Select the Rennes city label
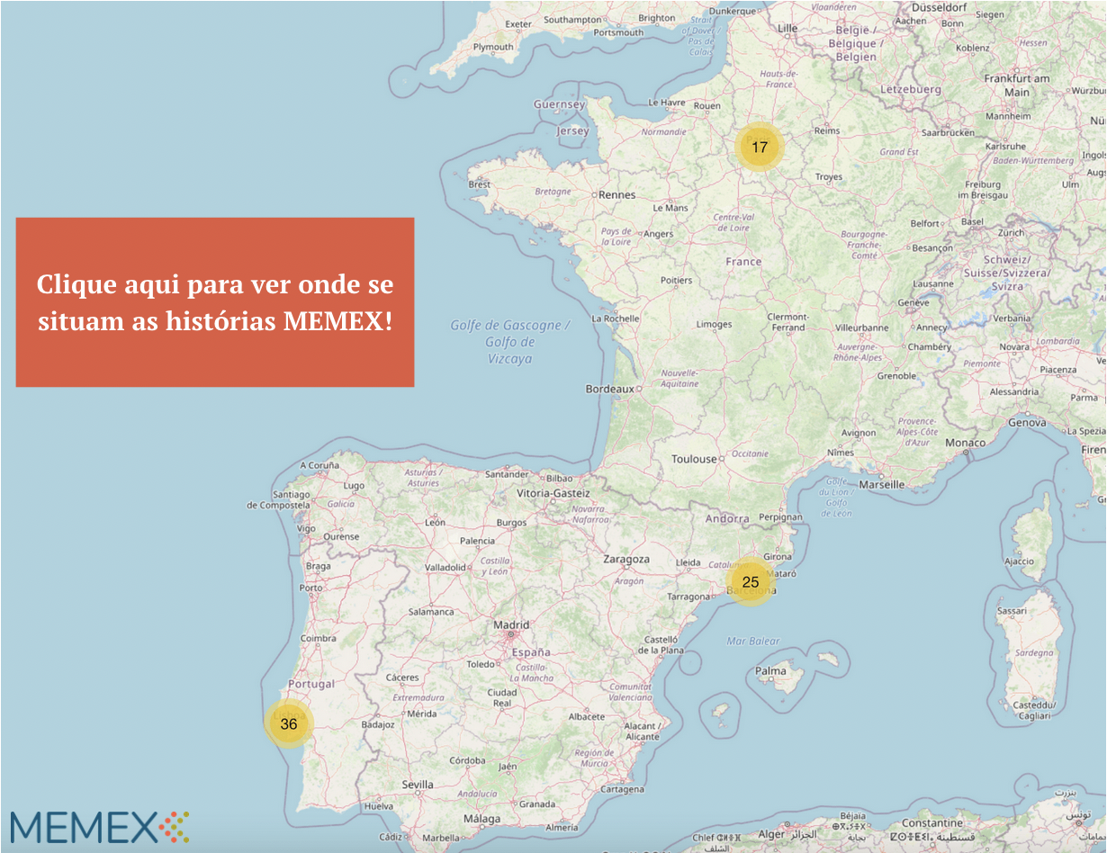The width and height of the screenshot is (1107, 853). [x=616, y=194]
